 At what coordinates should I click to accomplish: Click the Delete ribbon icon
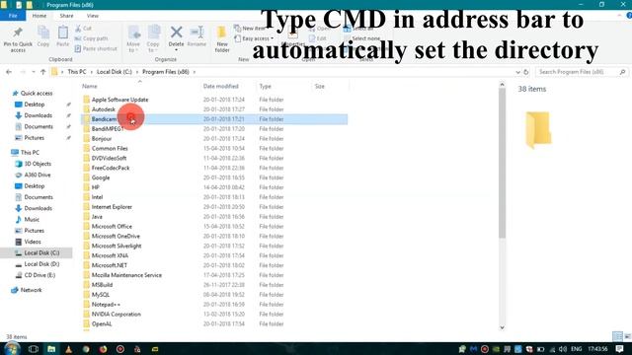pos(176,33)
